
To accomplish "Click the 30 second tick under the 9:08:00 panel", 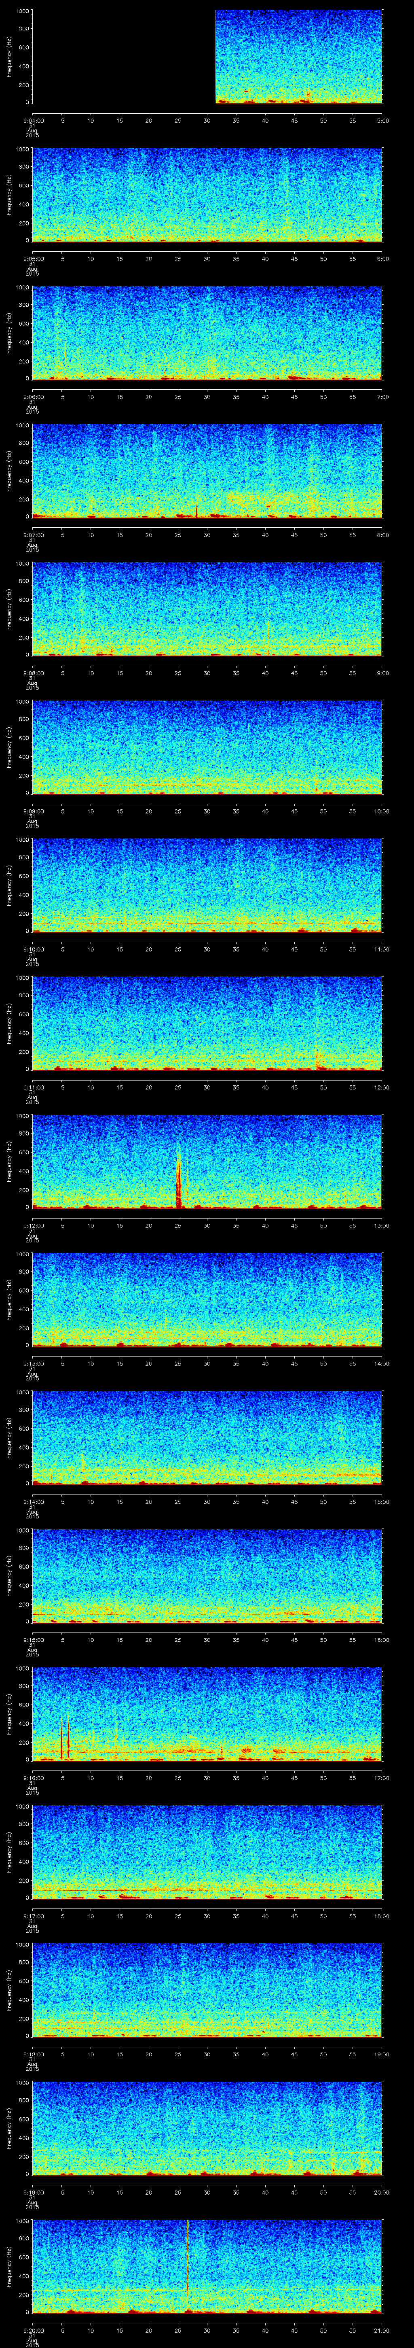I will [x=207, y=673].
